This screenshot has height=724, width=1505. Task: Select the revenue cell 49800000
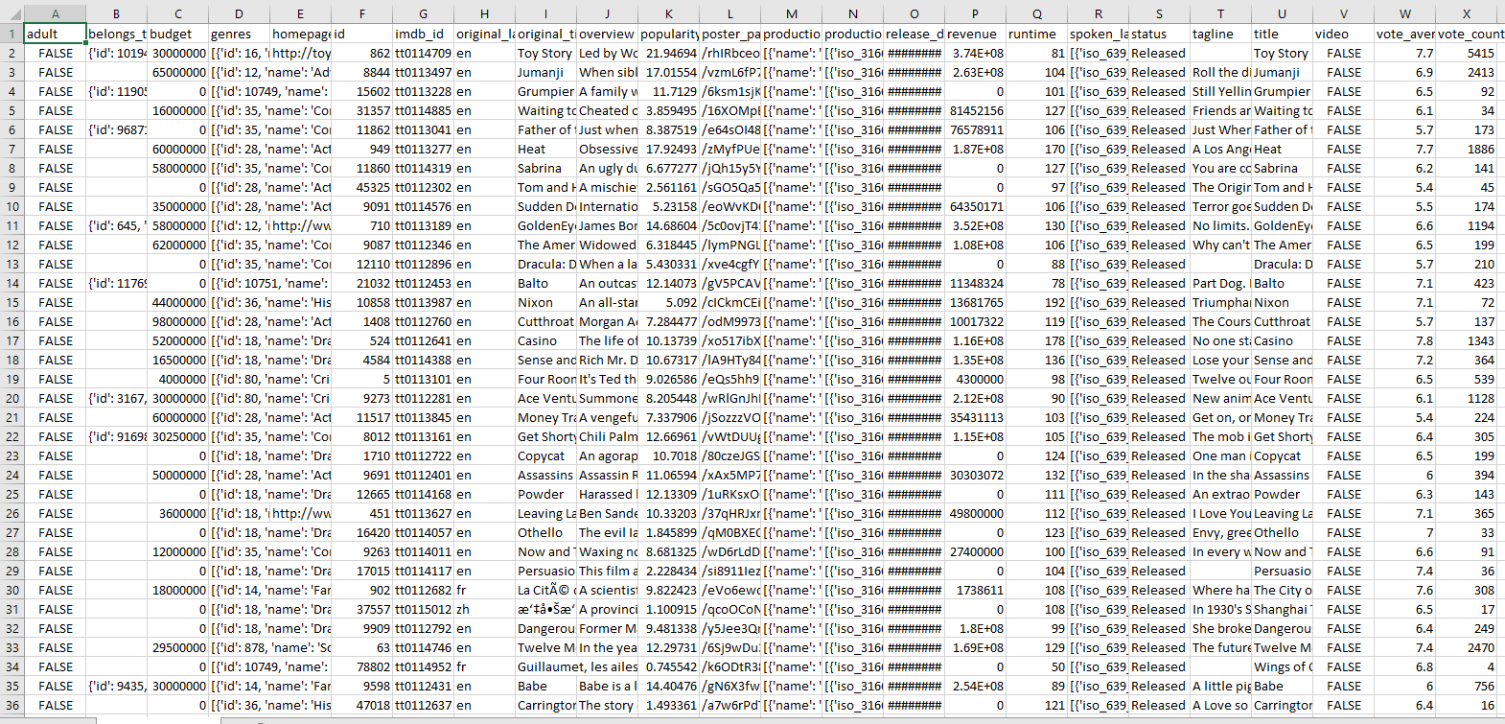pyautogui.click(x=976, y=513)
